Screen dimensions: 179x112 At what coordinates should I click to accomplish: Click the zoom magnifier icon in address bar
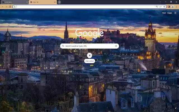tap(157, 7)
